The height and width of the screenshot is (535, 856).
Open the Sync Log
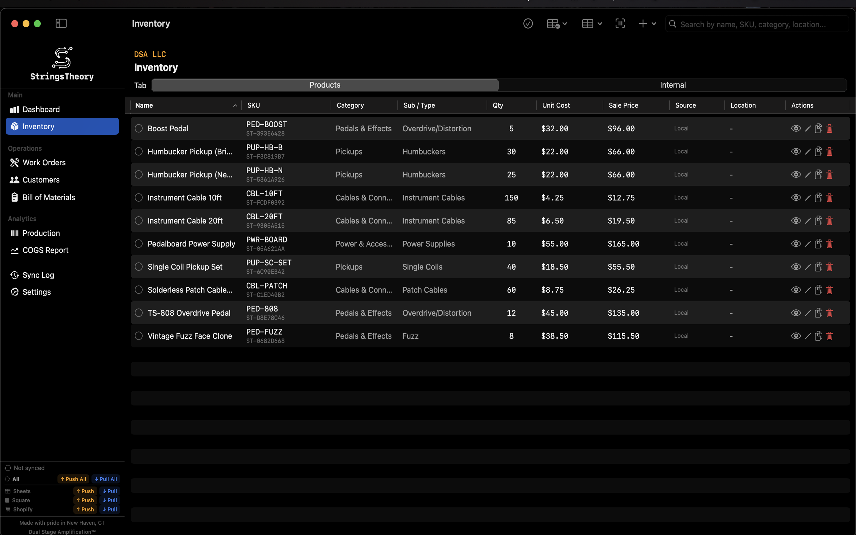[x=38, y=275]
